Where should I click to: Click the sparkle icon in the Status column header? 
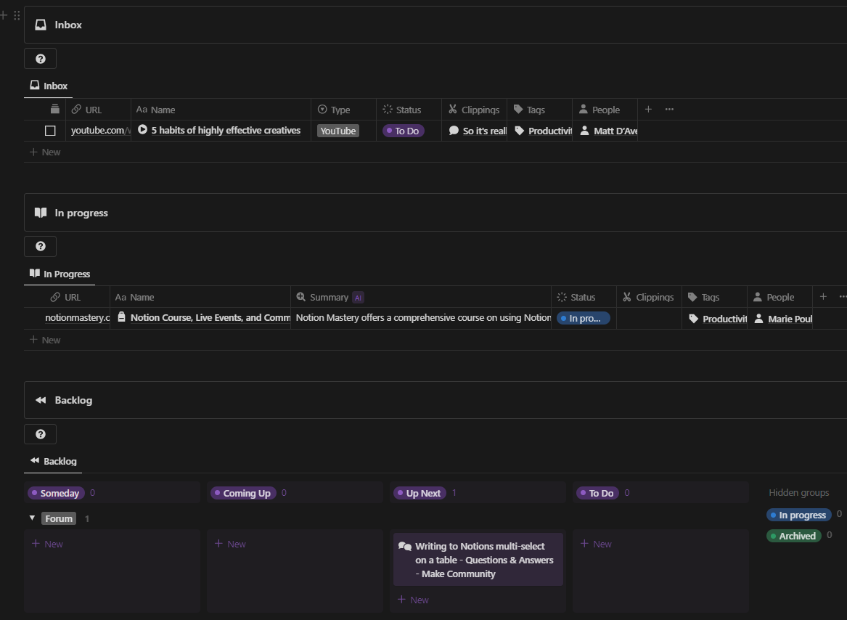pyautogui.click(x=388, y=109)
